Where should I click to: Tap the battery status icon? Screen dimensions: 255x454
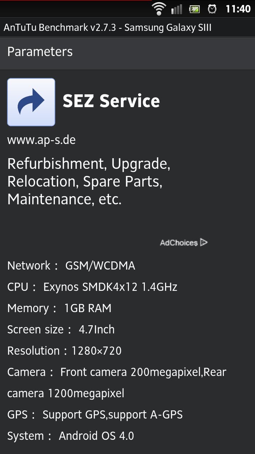(x=194, y=9)
